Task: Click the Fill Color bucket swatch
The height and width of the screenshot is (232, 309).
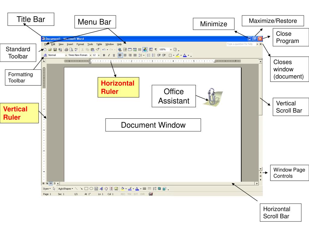Action: coord(123,188)
